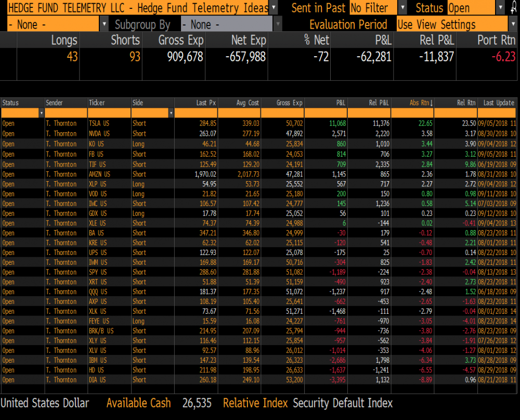Select the 'AMZN US' ticker row

[x=258, y=174]
